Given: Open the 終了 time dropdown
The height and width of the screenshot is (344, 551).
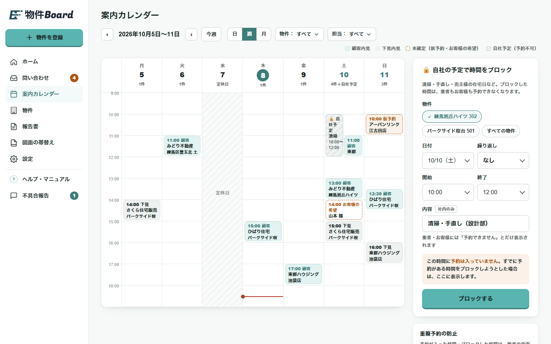Looking at the screenshot, I should coord(503,192).
